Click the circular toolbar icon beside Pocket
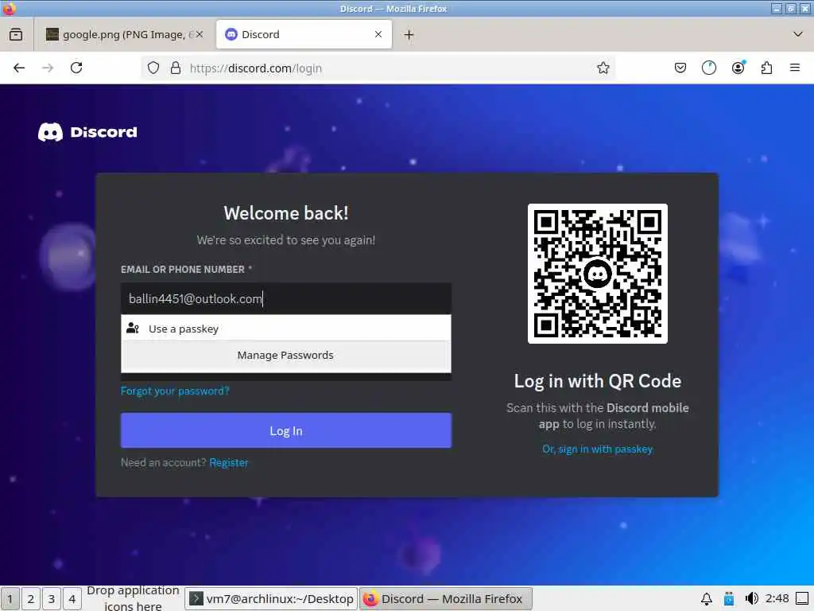Image resolution: width=814 pixels, height=611 pixels. tap(708, 68)
